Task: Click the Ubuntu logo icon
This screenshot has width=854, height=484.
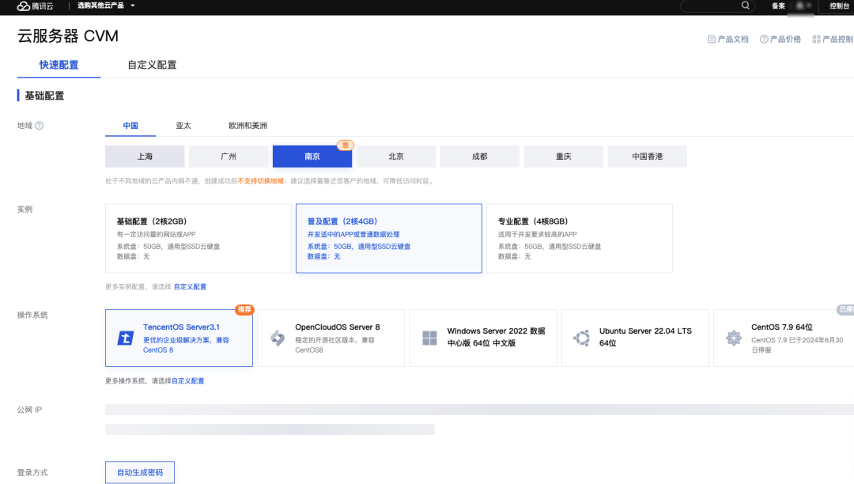Action: [582, 338]
